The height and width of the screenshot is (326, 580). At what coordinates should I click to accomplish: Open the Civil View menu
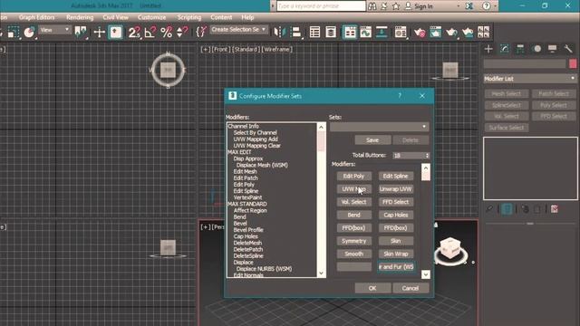[115, 17]
